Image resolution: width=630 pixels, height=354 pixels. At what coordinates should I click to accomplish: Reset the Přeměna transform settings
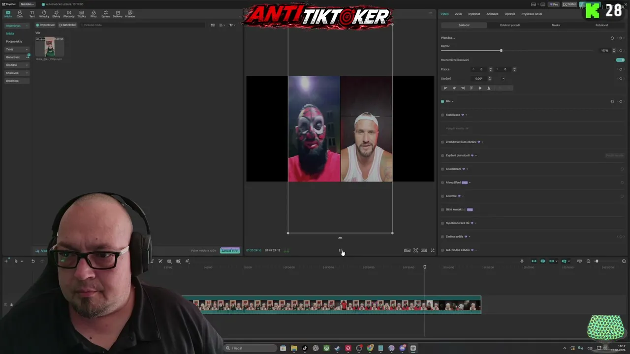tap(612, 38)
